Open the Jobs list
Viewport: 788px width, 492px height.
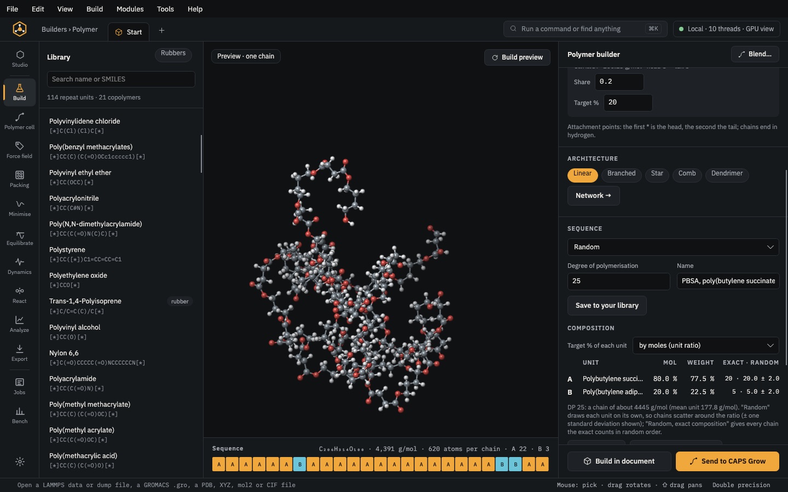pos(20,386)
